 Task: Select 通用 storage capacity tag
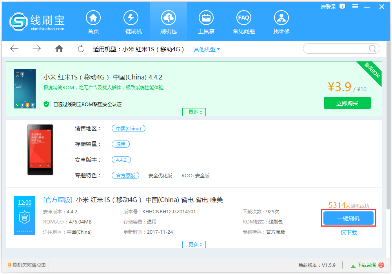(x=121, y=144)
